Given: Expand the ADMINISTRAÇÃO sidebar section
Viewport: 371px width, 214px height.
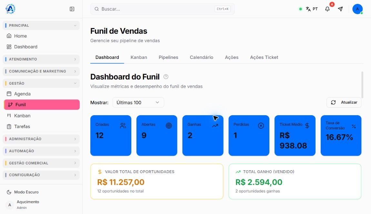Looking at the screenshot, I should 41,139.
